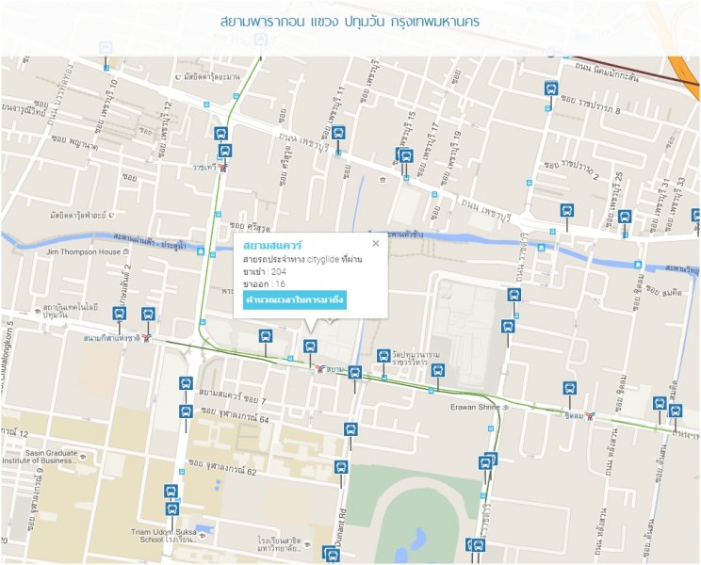The image size is (701, 565).
Task: Open the Triam Udom Suksa School icon
Action: (x=201, y=535)
